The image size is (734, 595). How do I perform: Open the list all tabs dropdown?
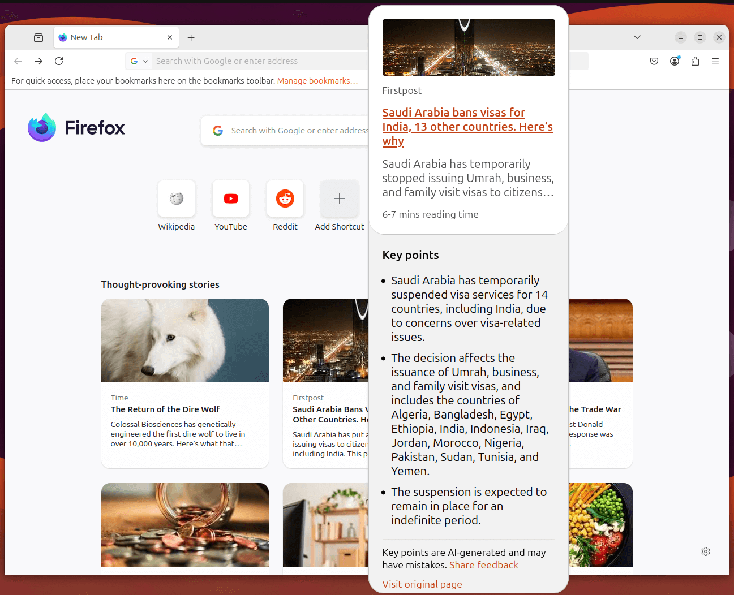click(637, 37)
